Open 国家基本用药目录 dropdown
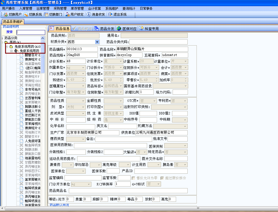This screenshot has height=212, width=278. point(186,86)
